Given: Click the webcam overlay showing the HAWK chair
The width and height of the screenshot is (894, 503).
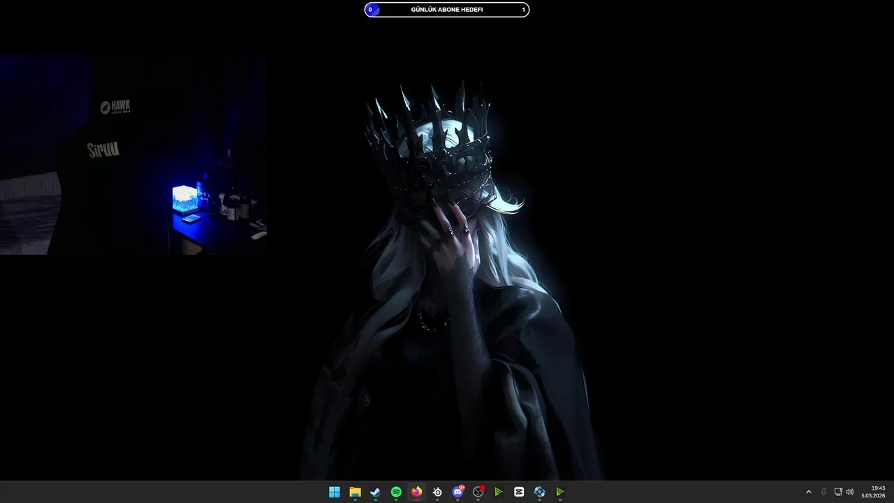Looking at the screenshot, I should [x=133, y=155].
